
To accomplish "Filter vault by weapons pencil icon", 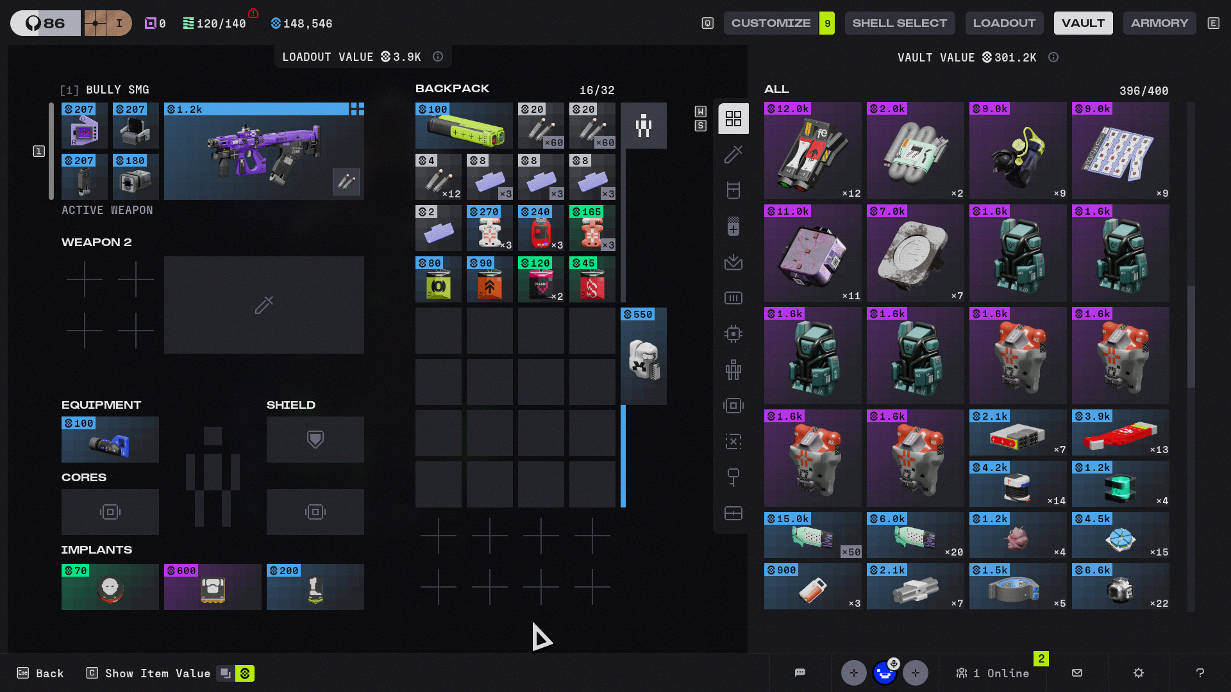I will 733,154.
